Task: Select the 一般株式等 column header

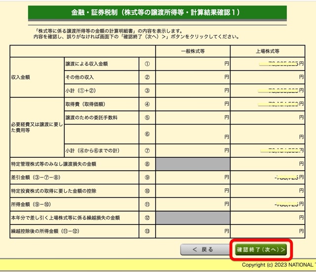Action: click(x=193, y=51)
